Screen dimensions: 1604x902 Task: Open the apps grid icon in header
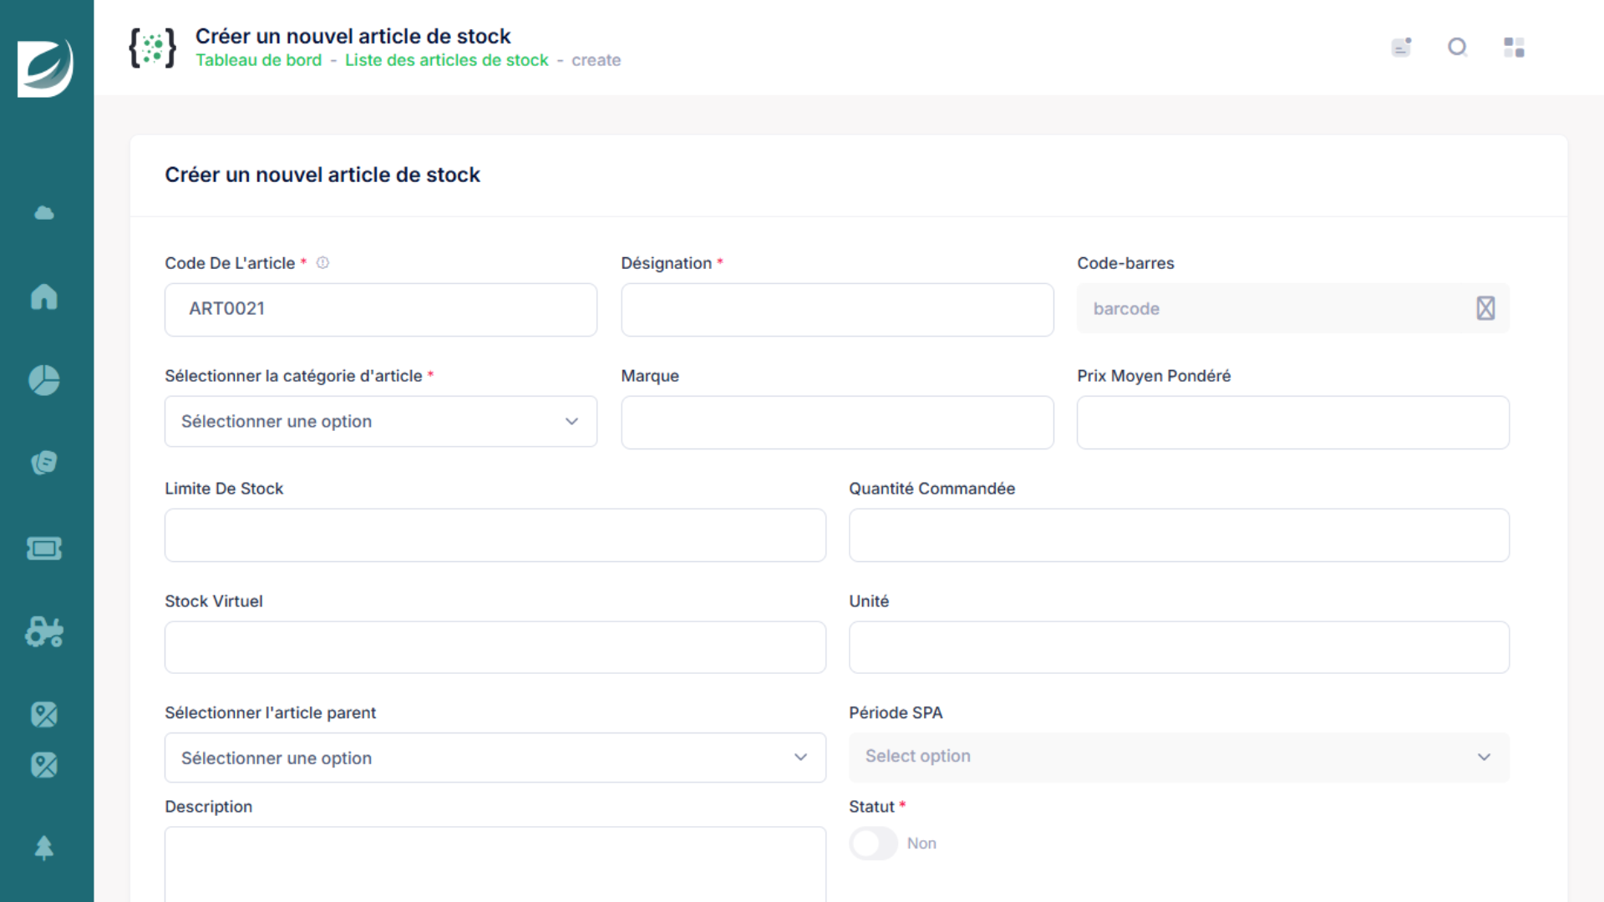tap(1514, 48)
